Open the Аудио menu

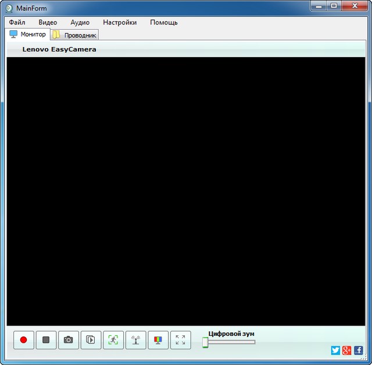[80, 22]
